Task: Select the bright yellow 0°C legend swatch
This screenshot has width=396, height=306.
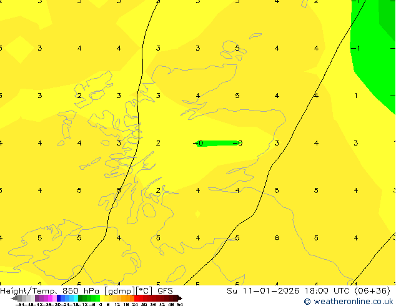Action: [102, 298]
